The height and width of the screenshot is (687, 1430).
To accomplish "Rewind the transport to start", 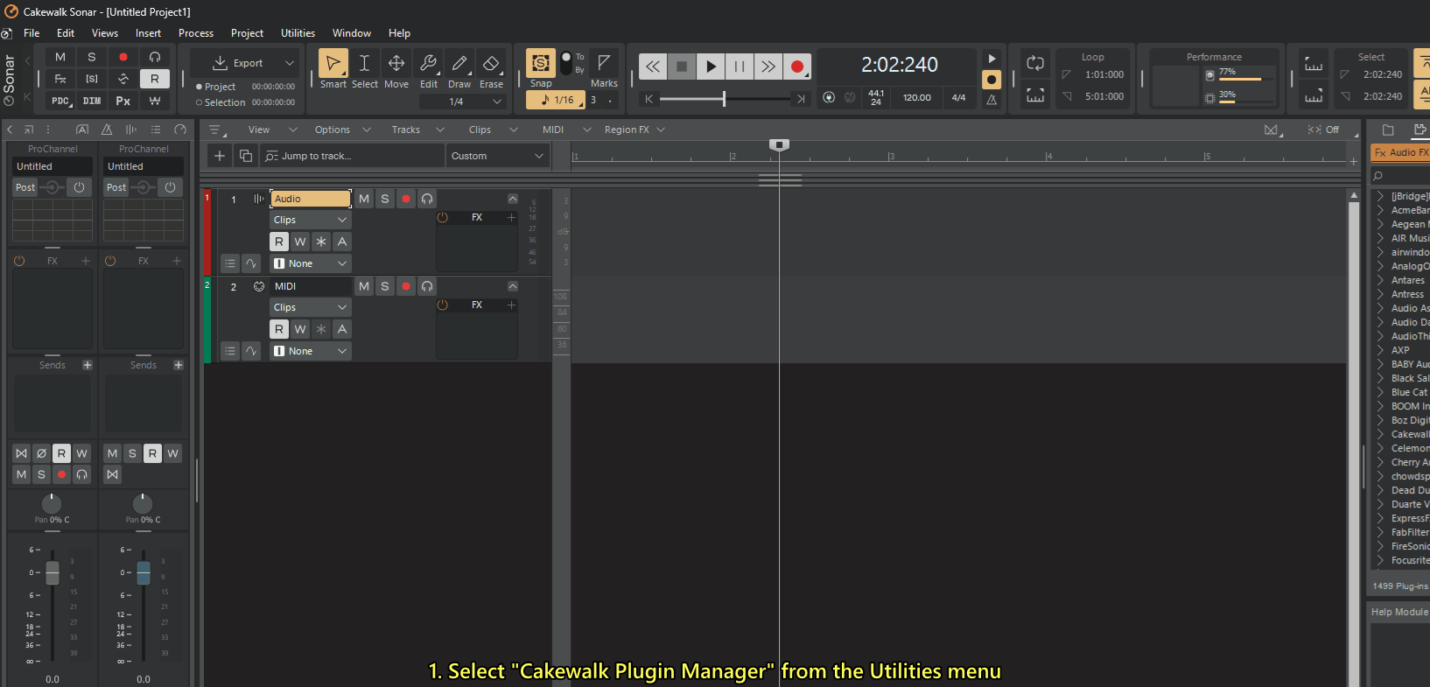I will pos(653,66).
